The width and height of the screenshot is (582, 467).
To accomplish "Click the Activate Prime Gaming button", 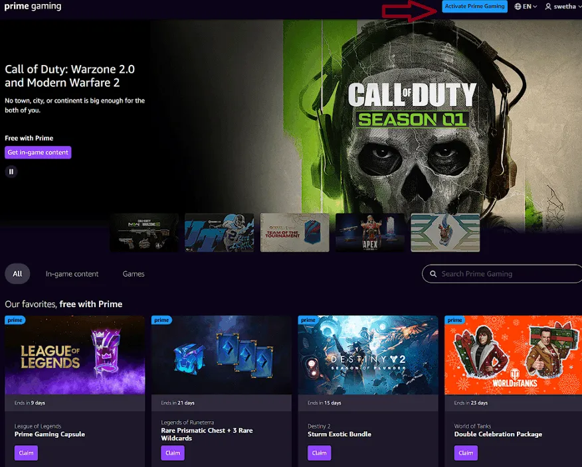I will [475, 7].
